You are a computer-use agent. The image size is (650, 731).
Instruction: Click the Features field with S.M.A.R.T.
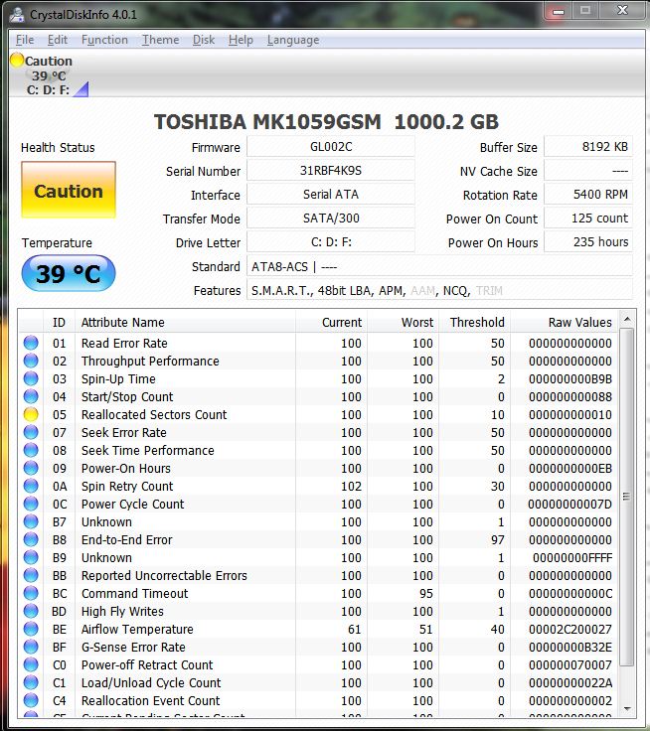439,290
